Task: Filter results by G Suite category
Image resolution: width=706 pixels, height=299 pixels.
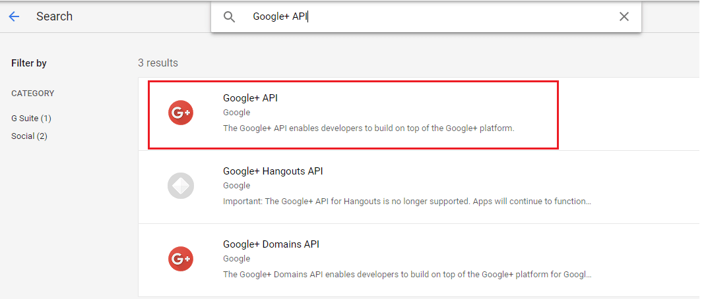Action: [31, 119]
